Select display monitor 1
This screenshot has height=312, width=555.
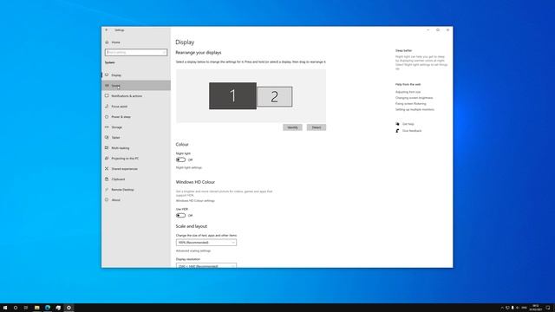click(232, 96)
